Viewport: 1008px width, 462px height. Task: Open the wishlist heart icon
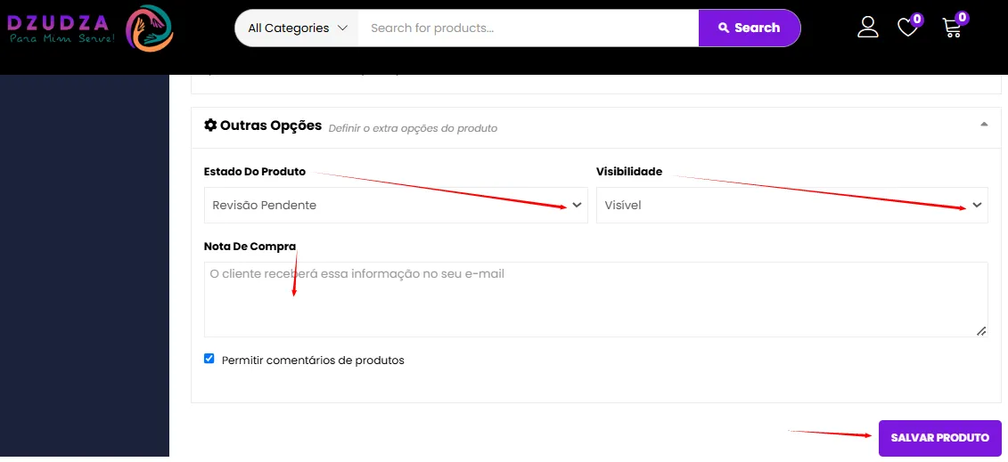907,28
